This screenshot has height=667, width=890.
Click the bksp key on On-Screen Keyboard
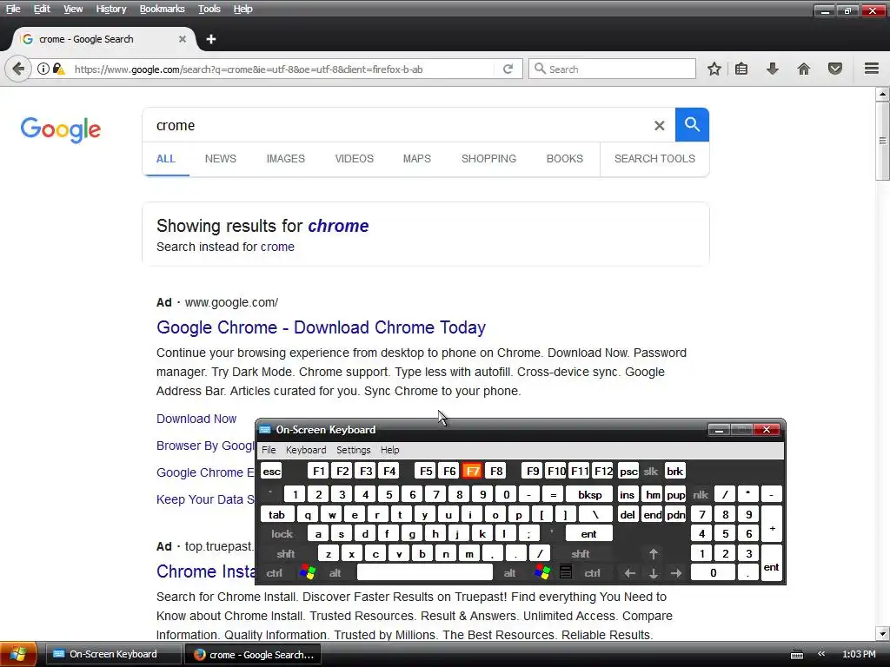tap(589, 494)
